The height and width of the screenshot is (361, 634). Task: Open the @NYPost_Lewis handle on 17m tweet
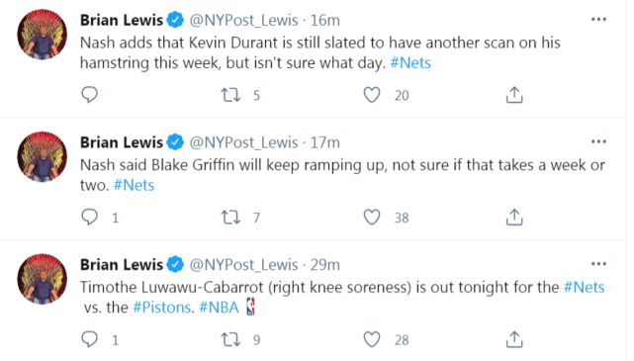point(243,142)
